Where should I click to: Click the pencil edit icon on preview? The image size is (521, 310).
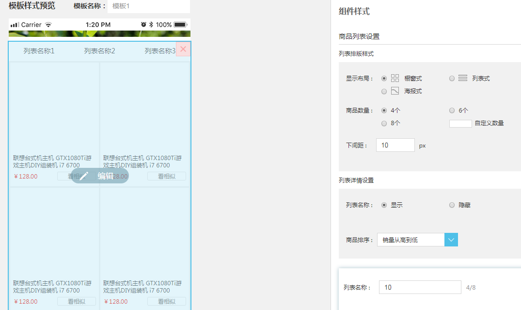pyautogui.click(x=84, y=176)
